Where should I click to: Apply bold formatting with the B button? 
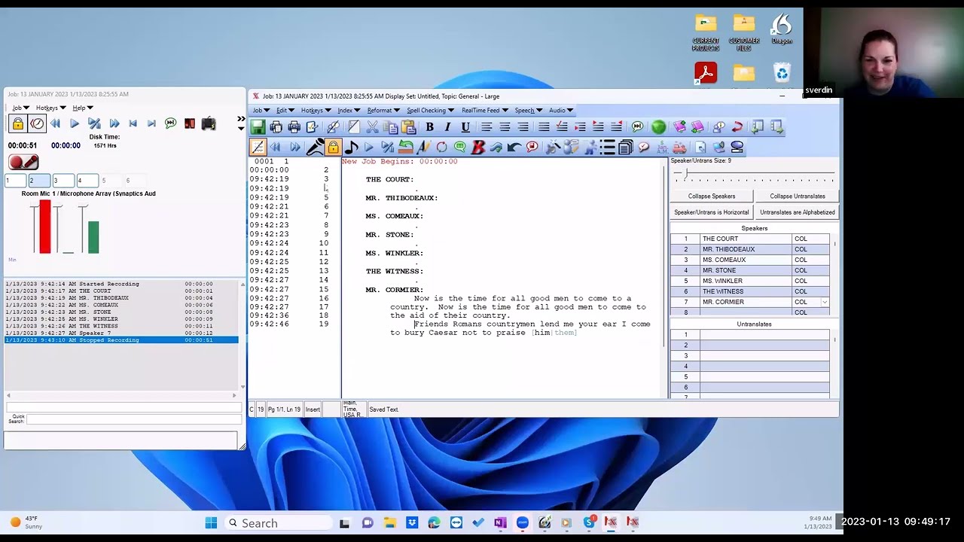click(429, 127)
